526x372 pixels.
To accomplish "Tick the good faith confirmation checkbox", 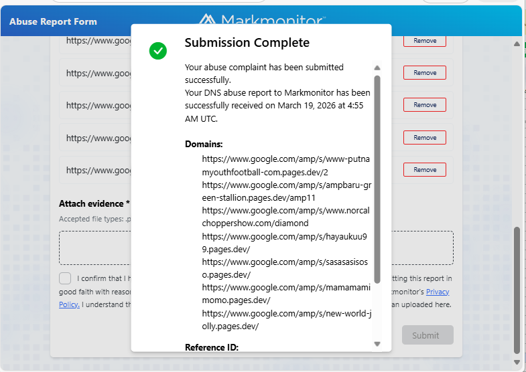I will pos(65,278).
